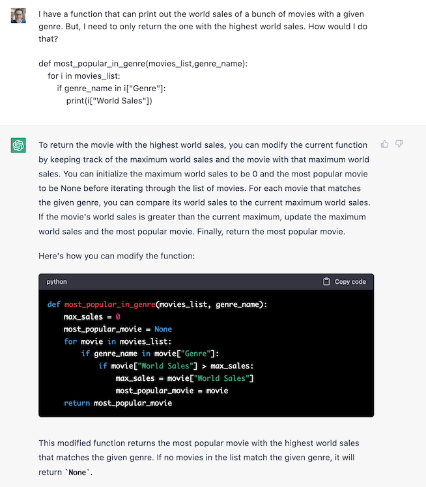Screen dimensions: 426x487
Task: Click the red 0 value in code
Action: 118,317
